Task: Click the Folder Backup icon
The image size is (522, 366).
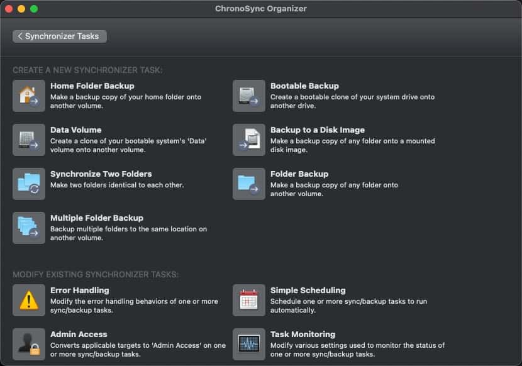Action: pos(249,184)
